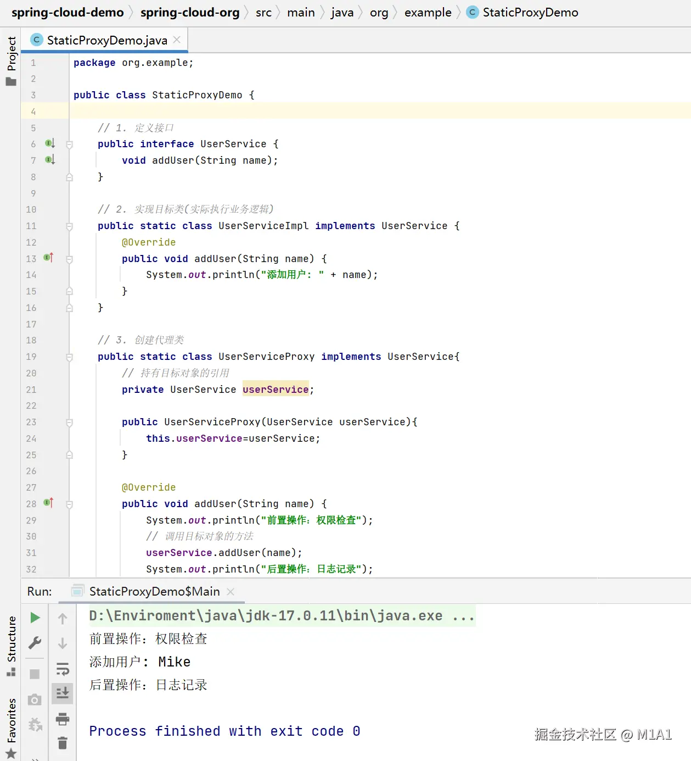Screen dimensions: 691x761
Task: Expand the folded java.exe command line in console
Action: (x=282, y=616)
